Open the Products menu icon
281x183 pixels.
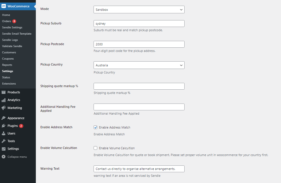click(x=4, y=92)
